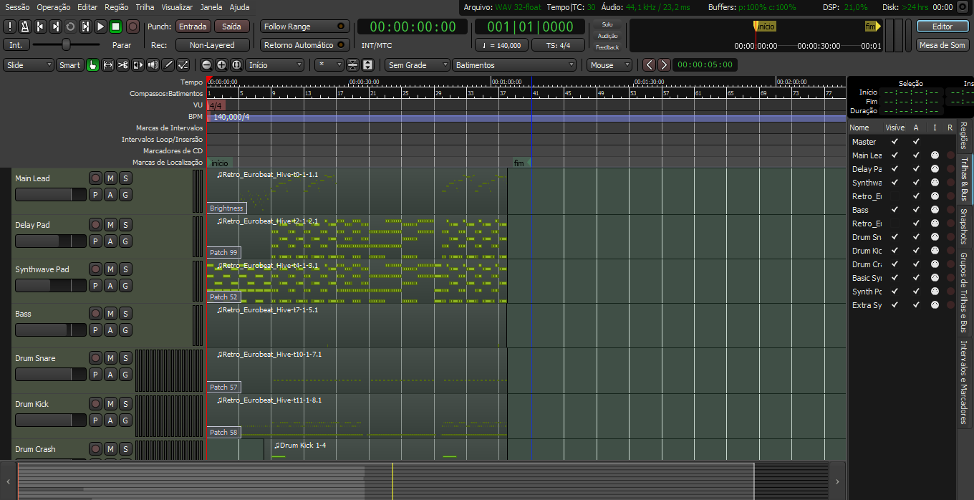Click the zoom out (minus) icon
Image resolution: width=974 pixels, height=500 pixels.
pos(206,65)
